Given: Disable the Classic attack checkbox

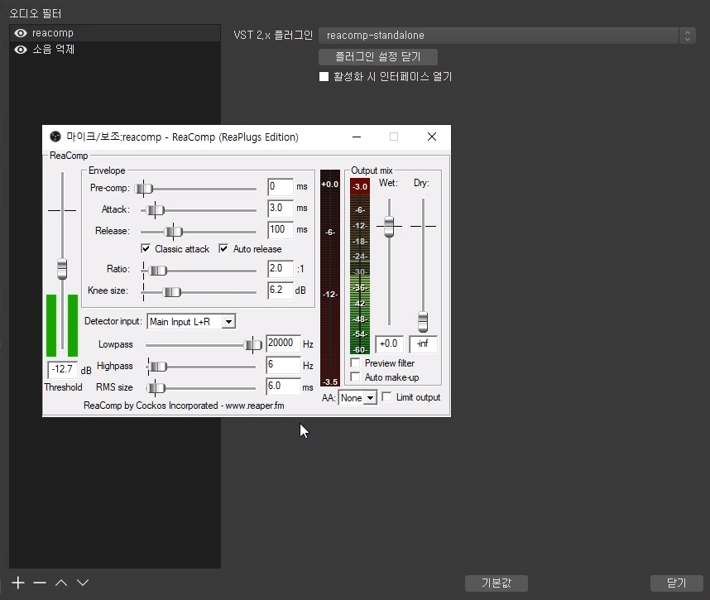Looking at the screenshot, I should pos(146,249).
